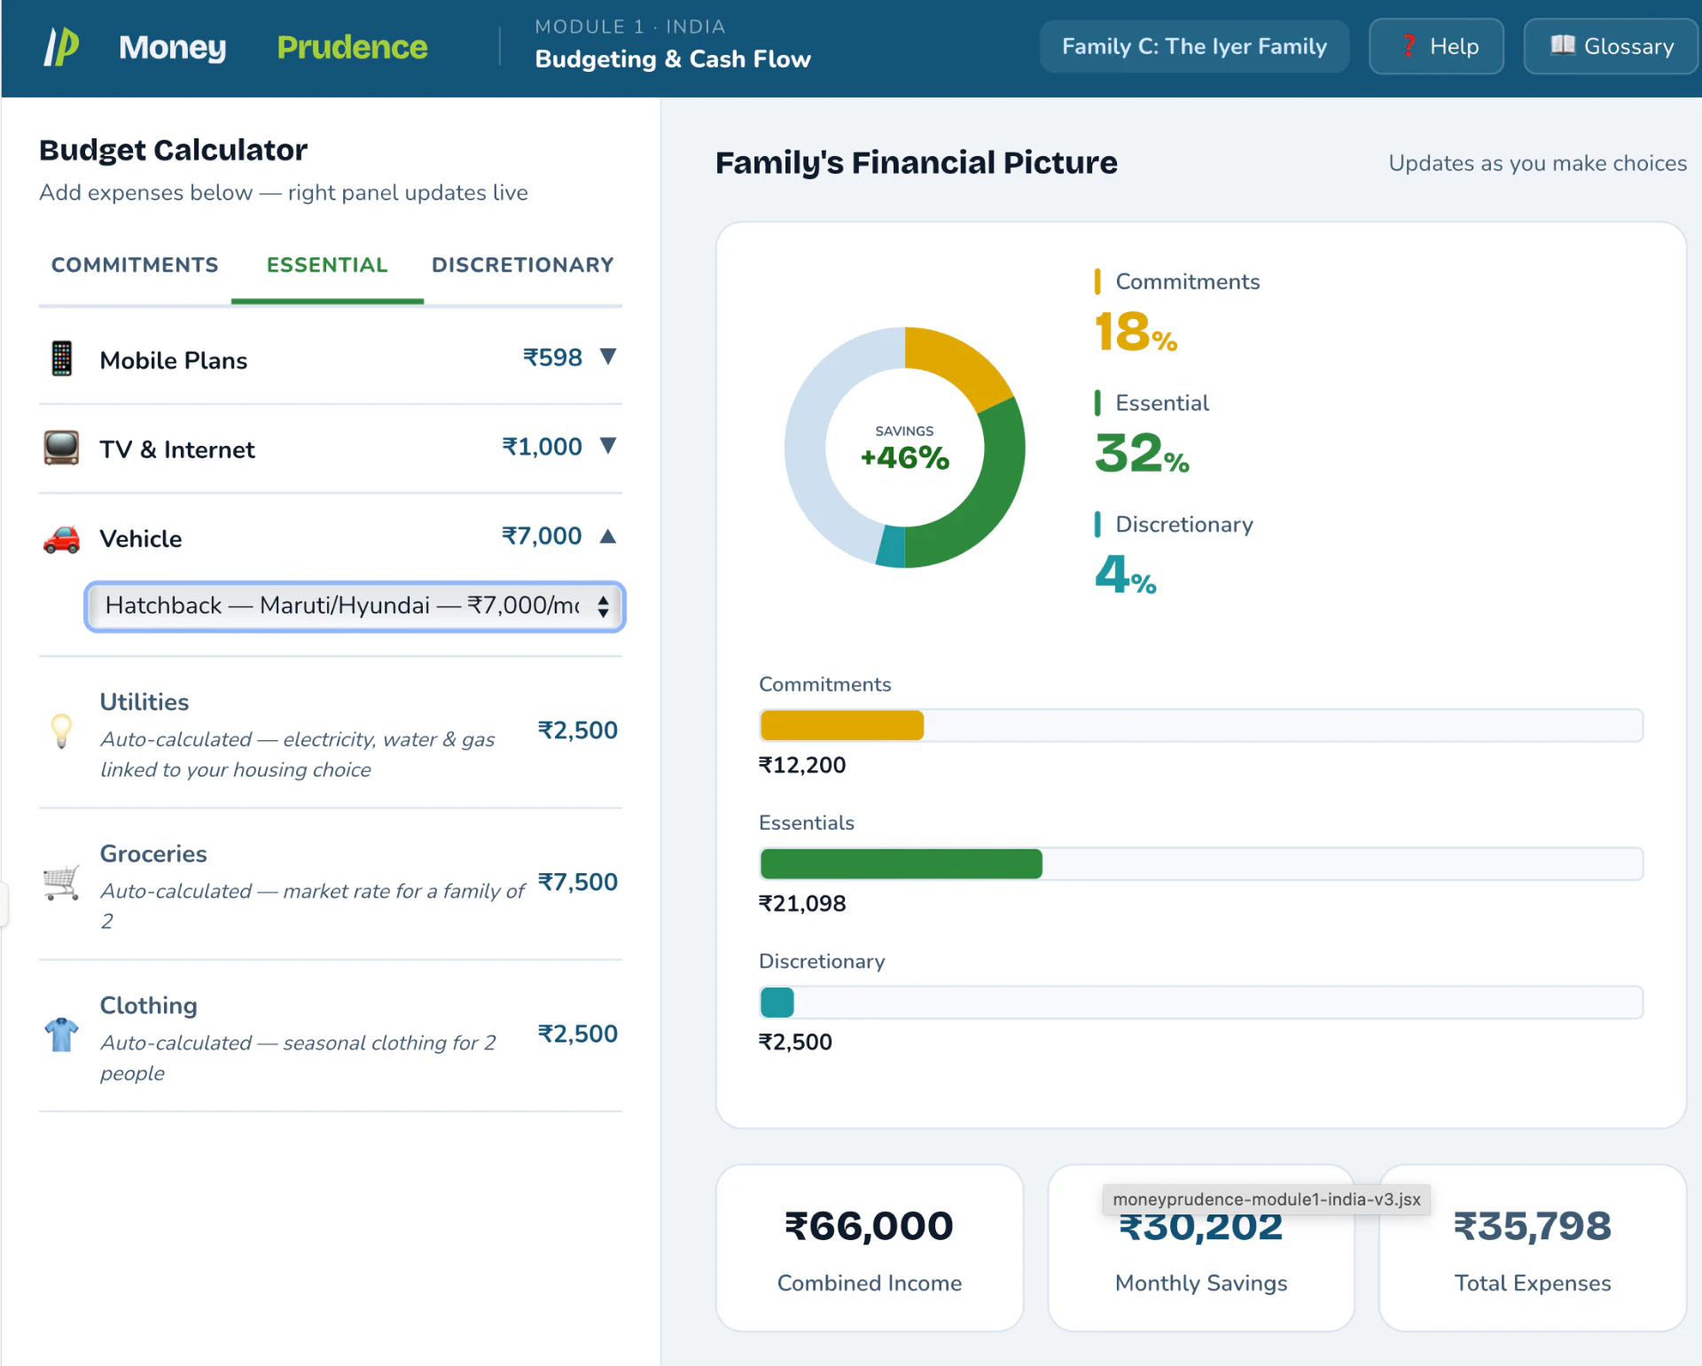The width and height of the screenshot is (1702, 1366).
Task: Switch to the Commitments tab
Action: tap(135, 265)
